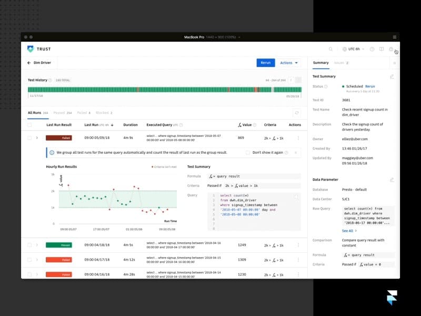The image size is (421, 316).
Task: Click the blue Rerun button
Action: [x=266, y=63]
